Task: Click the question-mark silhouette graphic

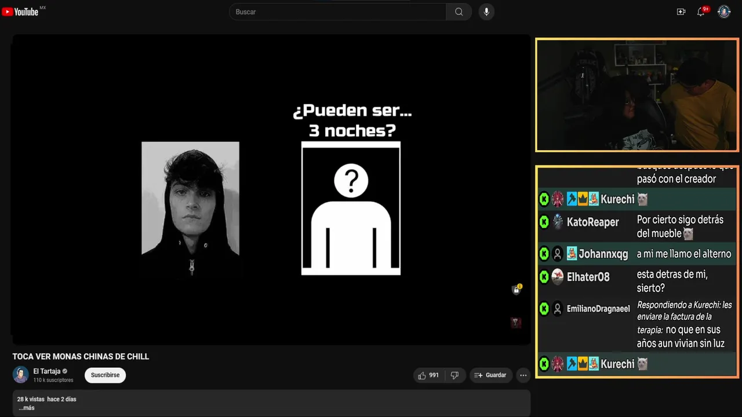Action: (351, 209)
